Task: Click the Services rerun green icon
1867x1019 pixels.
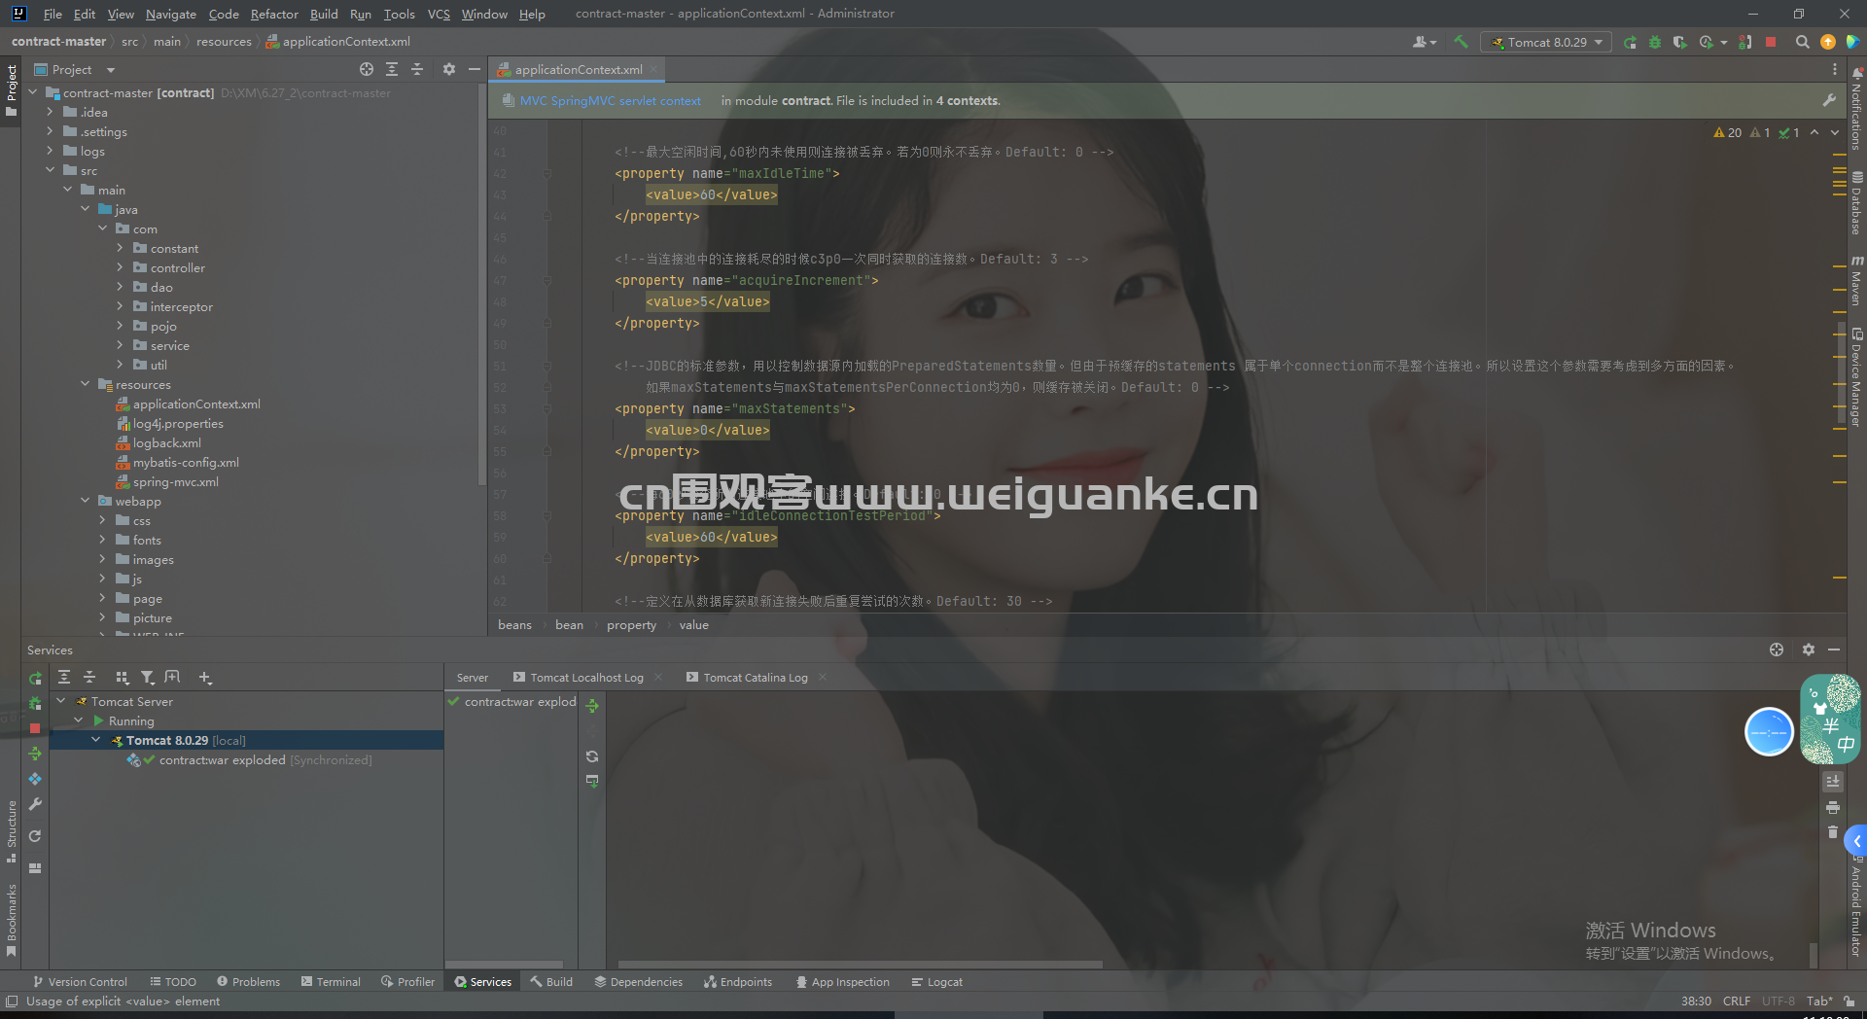Action: (x=35, y=678)
